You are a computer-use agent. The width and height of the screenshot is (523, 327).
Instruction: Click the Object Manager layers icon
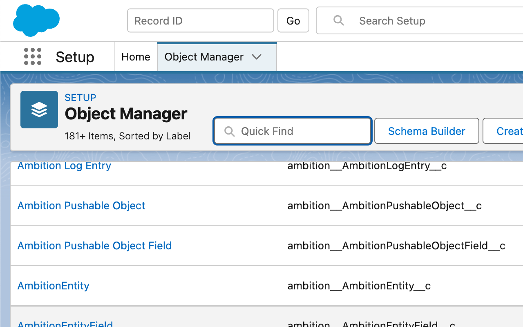[39, 110]
